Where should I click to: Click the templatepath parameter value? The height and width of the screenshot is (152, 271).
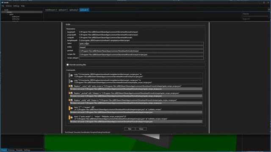[x=105, y=41]
